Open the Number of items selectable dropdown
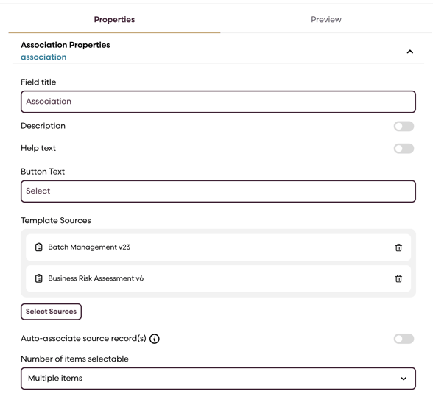 click(x=218, y=379)
